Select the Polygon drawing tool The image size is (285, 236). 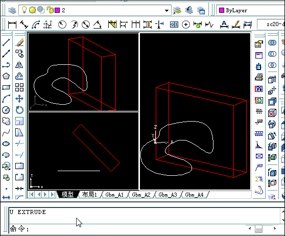click(6, 76)
